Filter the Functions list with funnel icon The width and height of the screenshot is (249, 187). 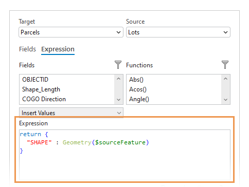point(225,65)
